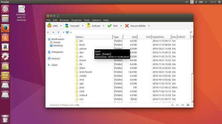This screenshot has height=124, width=222.
Task: Open Ubuntu Dash search button
Action: 5,9
